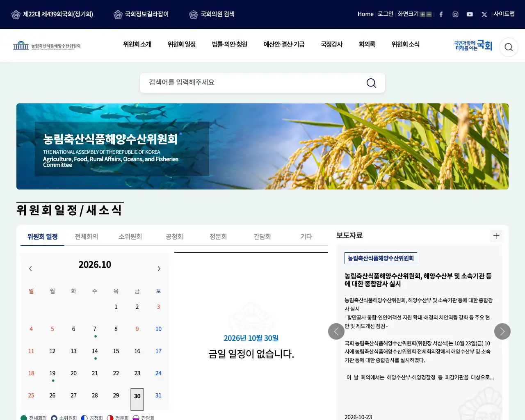Open the 회의록 menu
Image resolution: width=525 pixels, height=420 pixels.
[x=367, y=44]
